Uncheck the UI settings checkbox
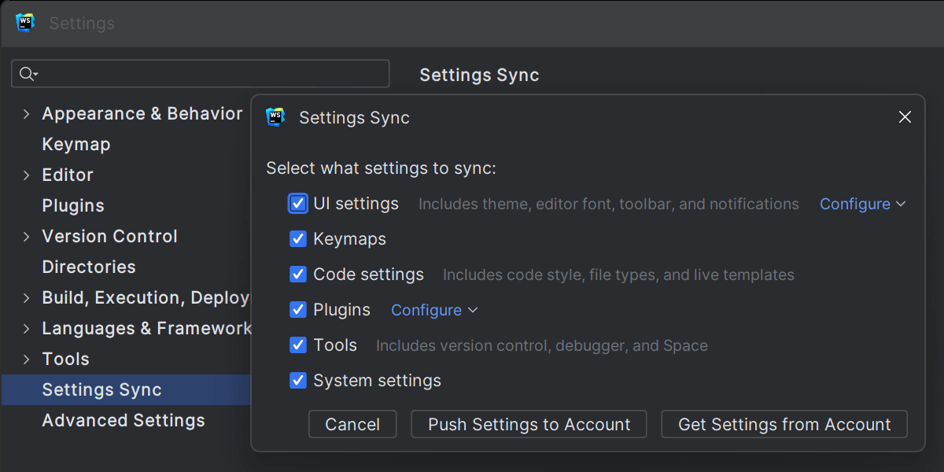This screenshot has width=944, height=472. click(x=298, y=204)
